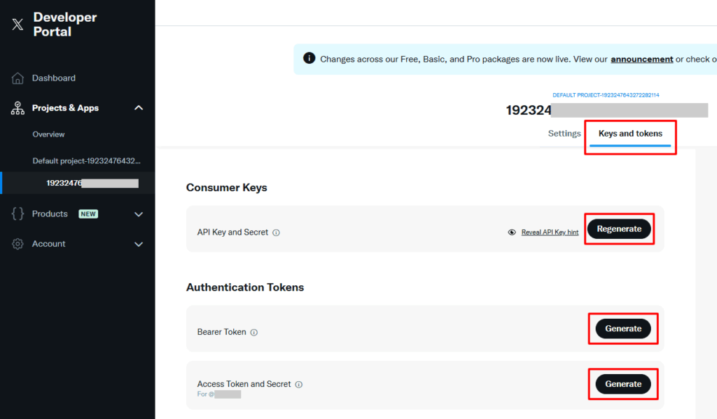Image resolution: width=717 pixels, height=419 pixels.
Task: Click the Authentication Tokens heading
Action: pos(244,287)
